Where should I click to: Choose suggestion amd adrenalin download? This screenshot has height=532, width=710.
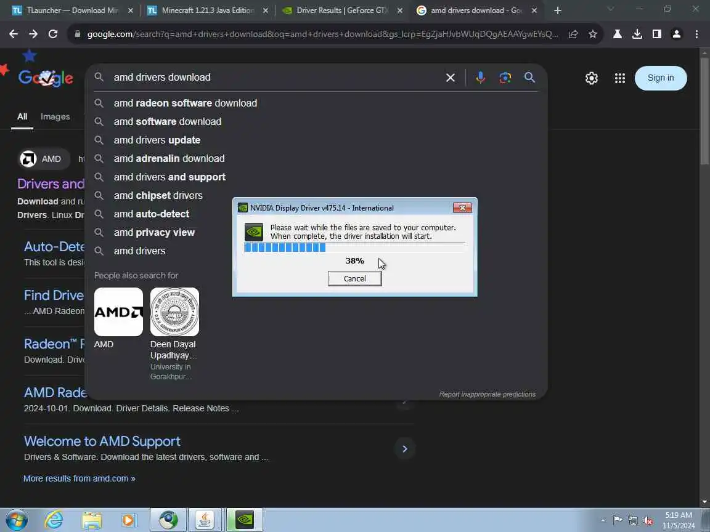tap(316, 159)
